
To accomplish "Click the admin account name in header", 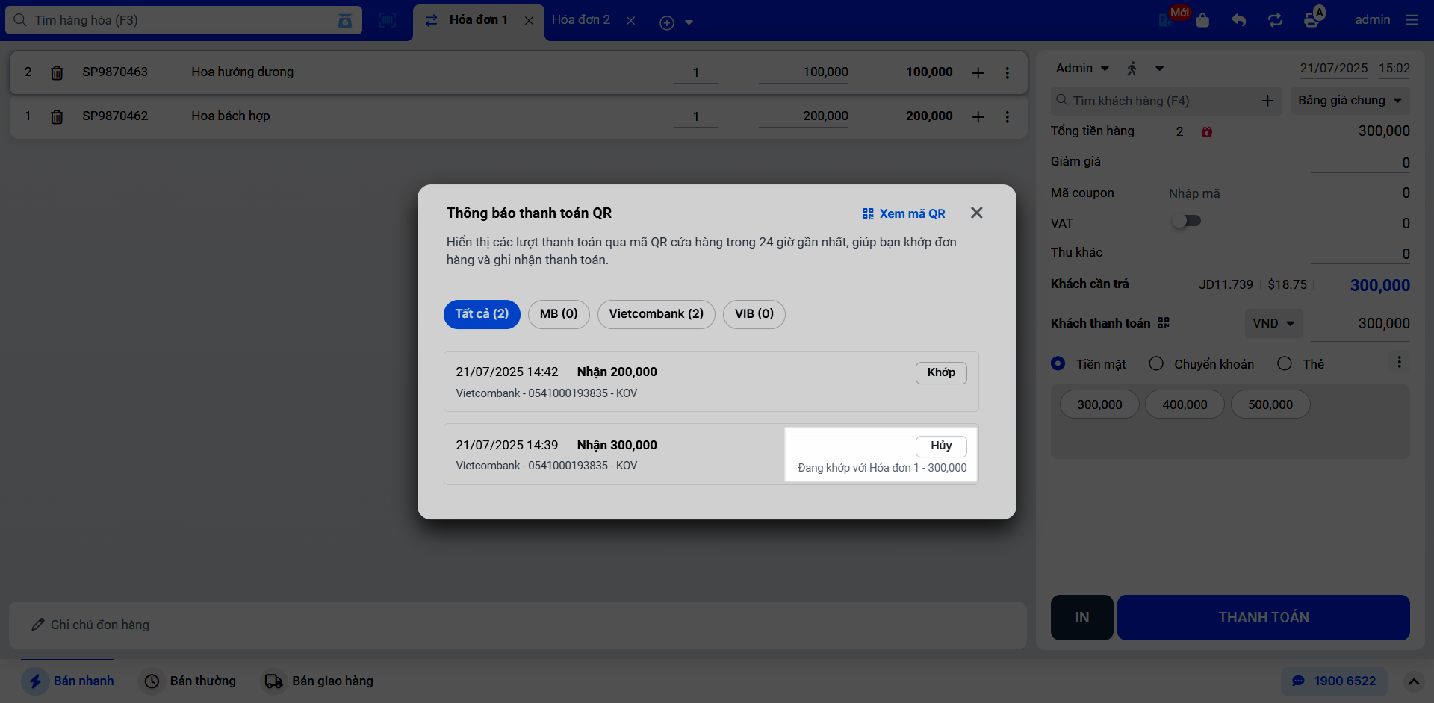I will click(1372, 19).
